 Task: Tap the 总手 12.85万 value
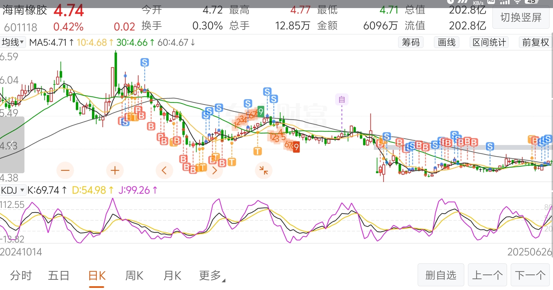click(x=292, y=26)
